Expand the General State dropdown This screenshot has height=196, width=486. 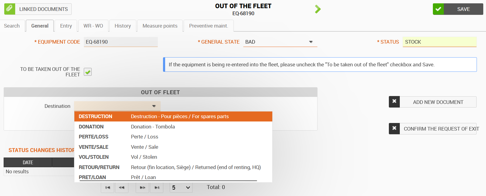click(x=311, y=42)
